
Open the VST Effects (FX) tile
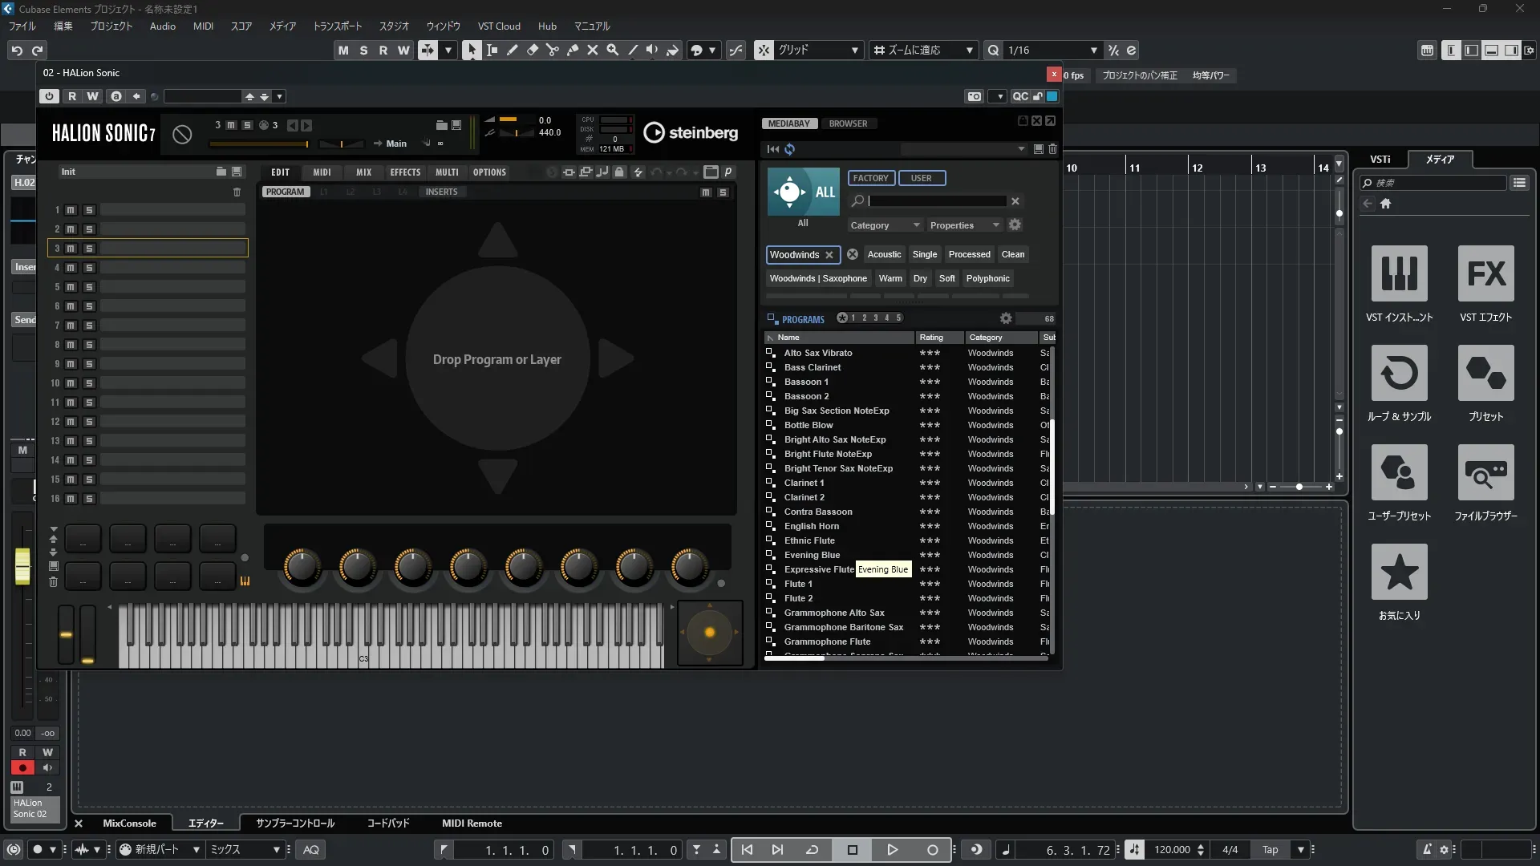[x=1485, y=273]
